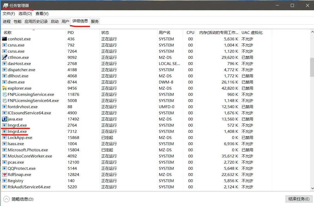Click the icon of lmgrd.exe PID 7312
314x206 pixels.
4,131
